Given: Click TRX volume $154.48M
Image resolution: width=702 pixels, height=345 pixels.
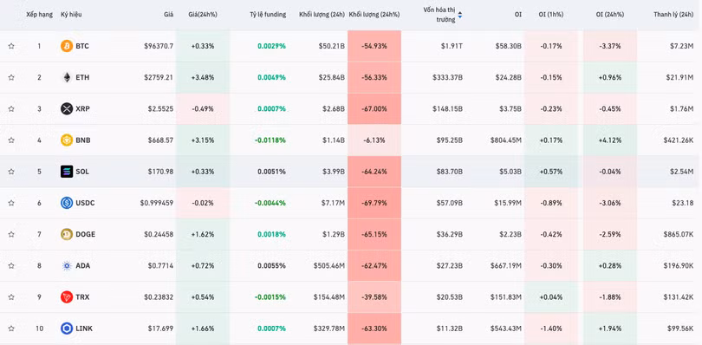Looking at the screenshot, I should [328, 297].
